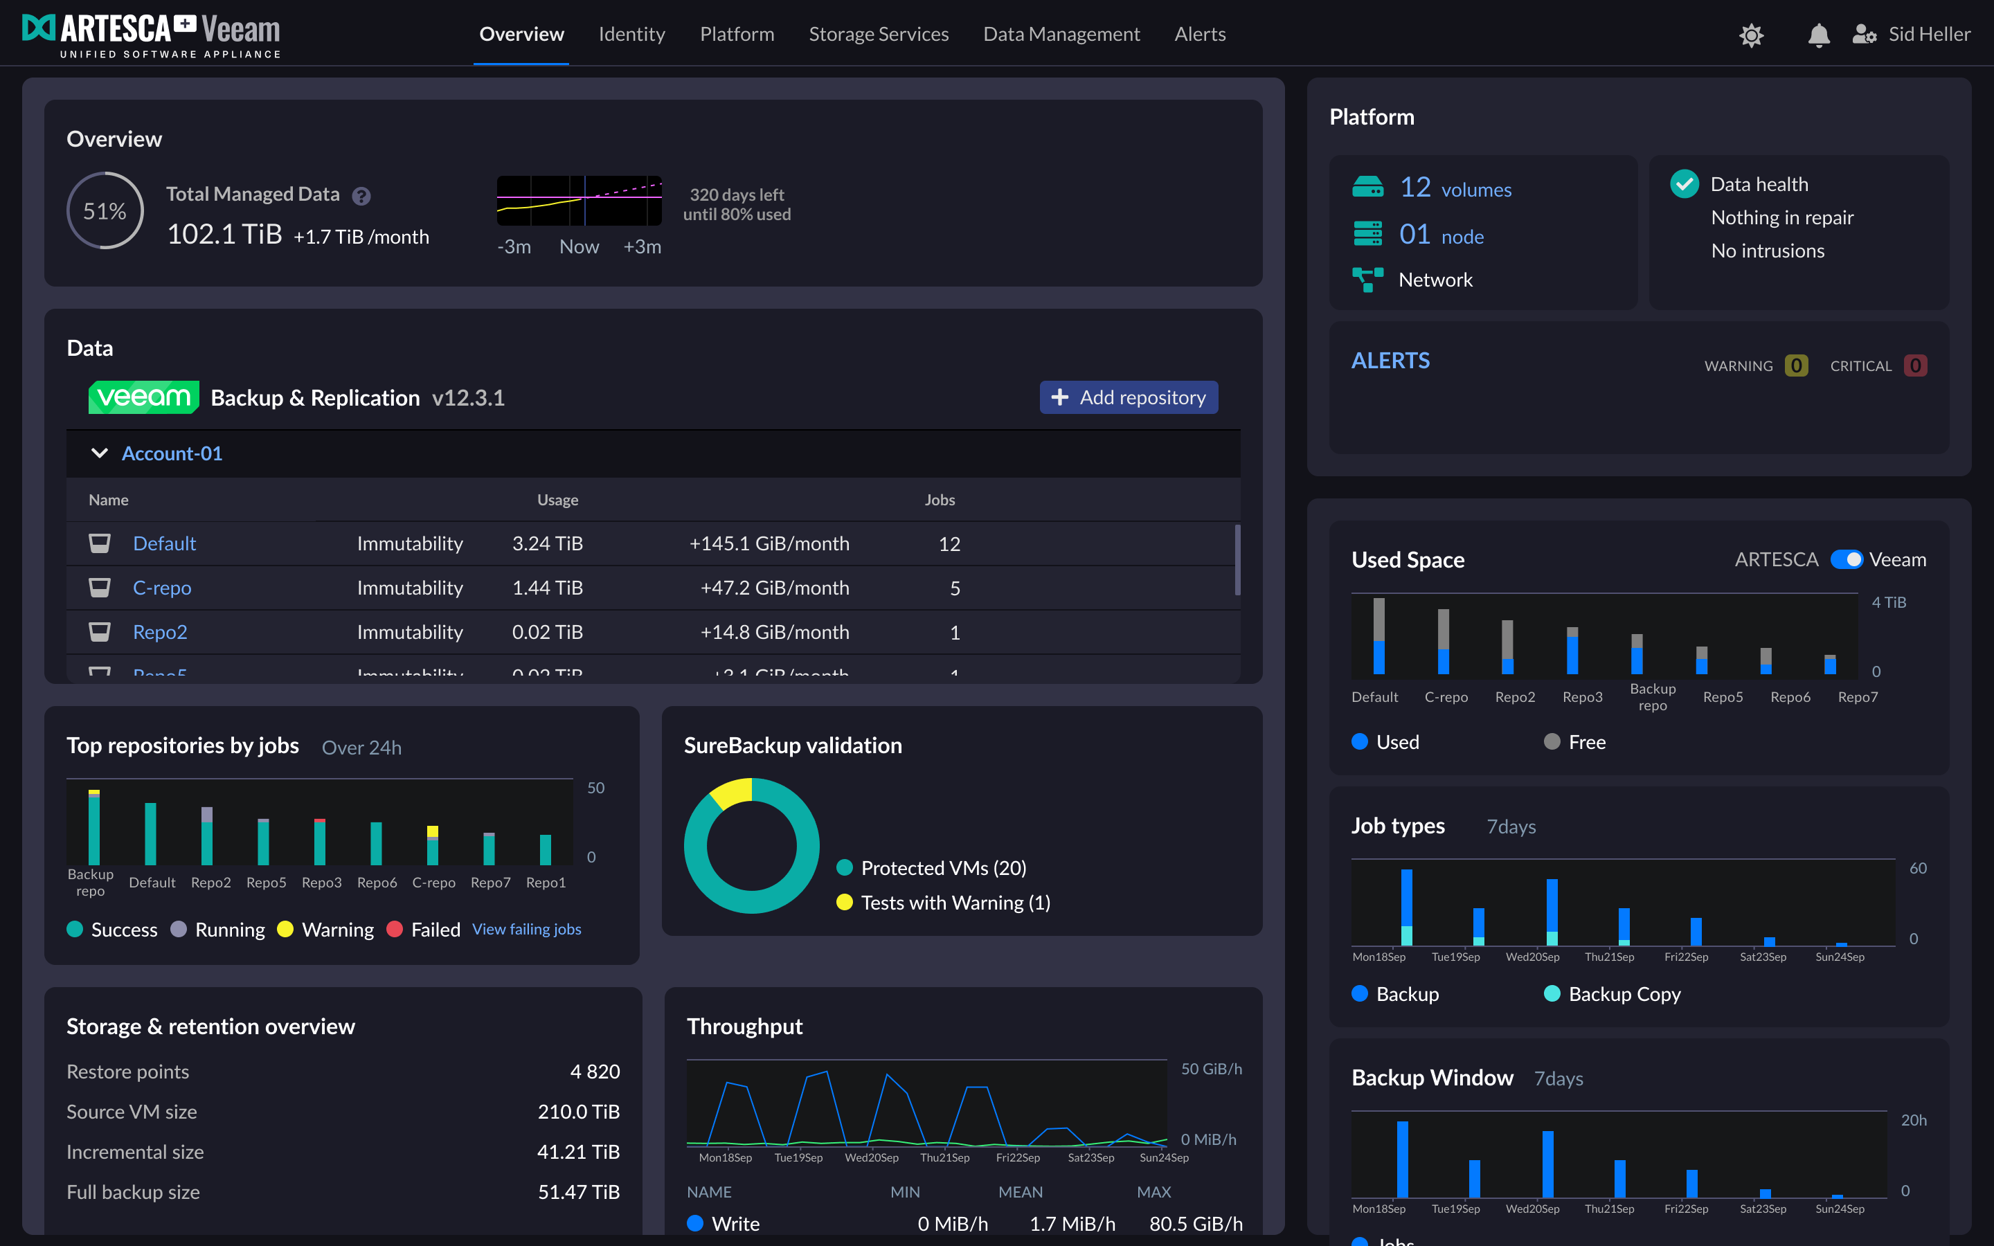Click the 3.24 TiB usage value

[547, 543]
